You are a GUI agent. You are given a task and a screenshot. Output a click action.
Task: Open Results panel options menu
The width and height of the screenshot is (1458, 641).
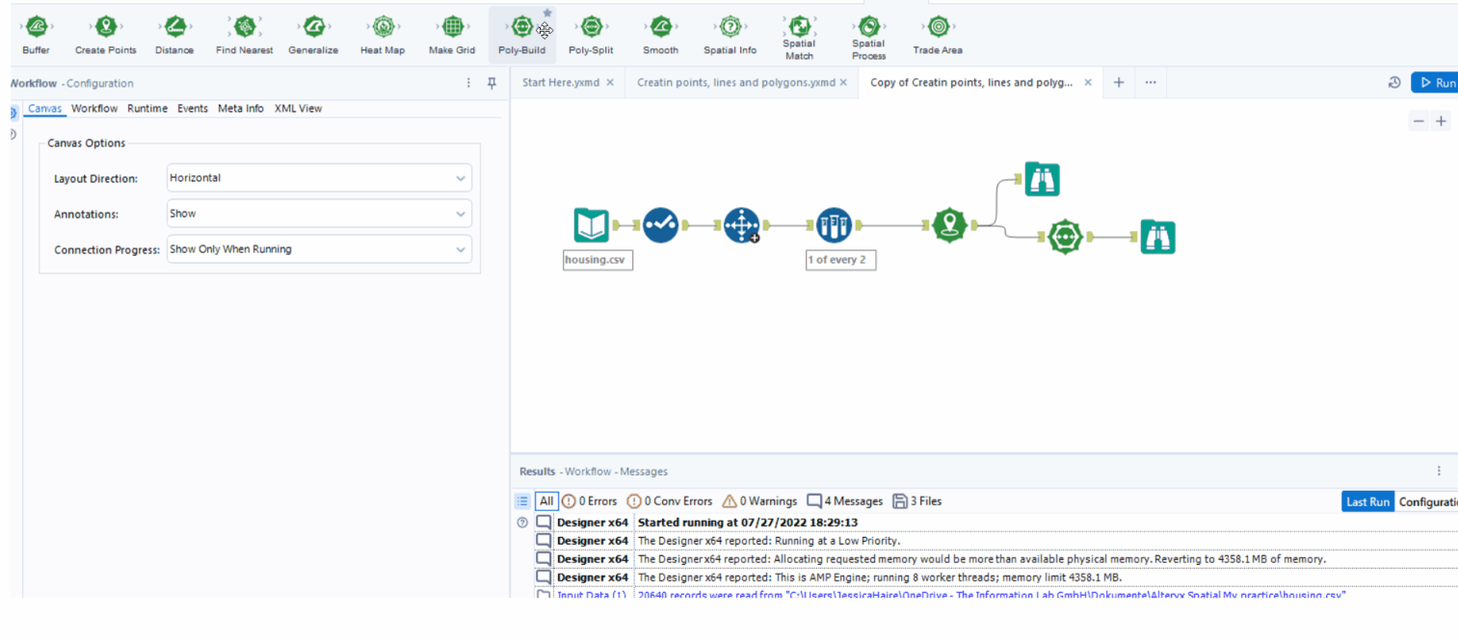click(1439, 472)
